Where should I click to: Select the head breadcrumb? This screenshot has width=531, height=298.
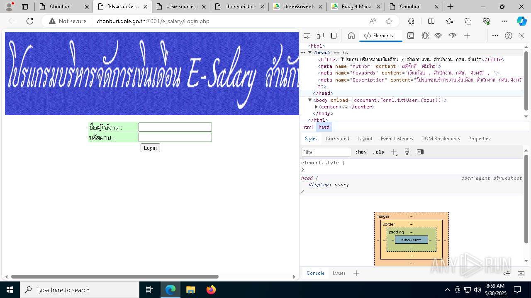[x=324, y=127]
